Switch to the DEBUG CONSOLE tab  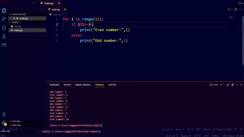point(83,85)
